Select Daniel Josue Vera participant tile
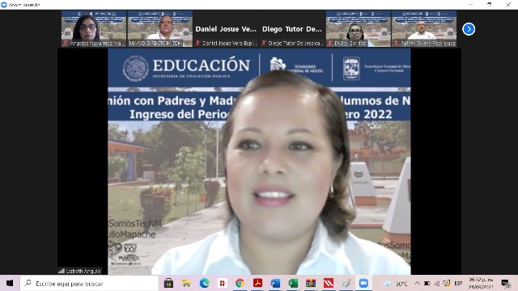The height and width of the screenshot is (291, 518). point(226,29)
